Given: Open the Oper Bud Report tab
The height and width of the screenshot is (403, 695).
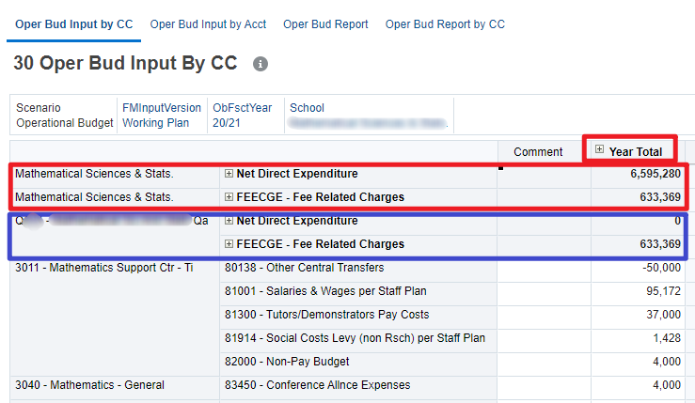Looking at the screenshot, I should (325, 24).
